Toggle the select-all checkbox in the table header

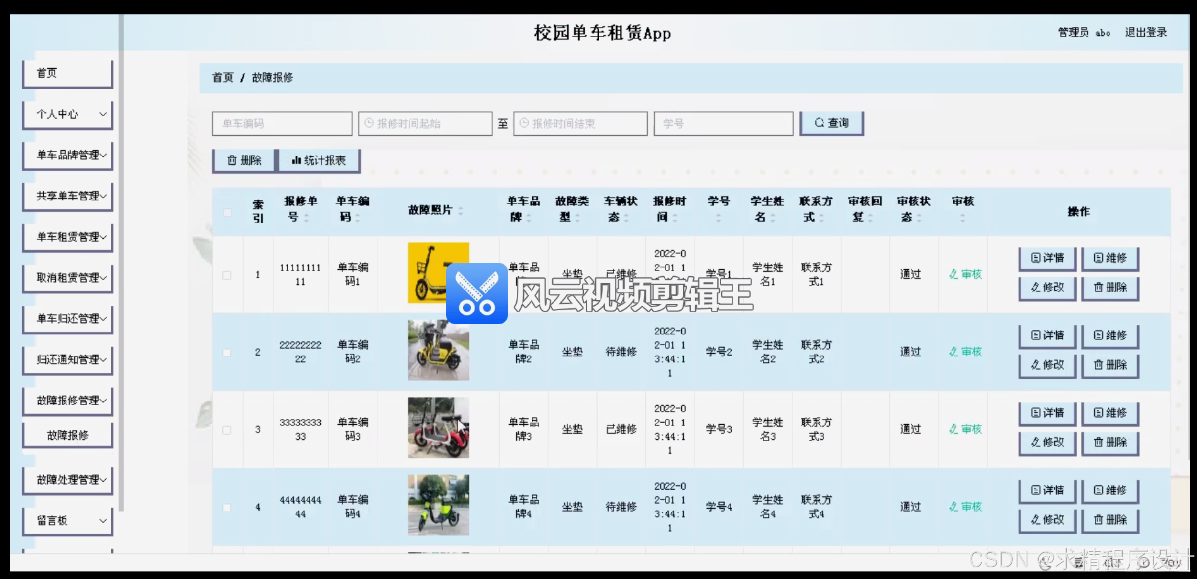[x=227, y=212]
